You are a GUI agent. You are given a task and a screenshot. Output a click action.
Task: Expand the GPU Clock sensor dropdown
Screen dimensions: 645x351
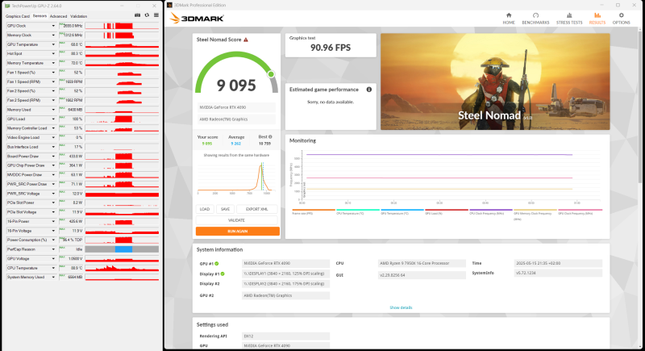(x=53, y=26)
